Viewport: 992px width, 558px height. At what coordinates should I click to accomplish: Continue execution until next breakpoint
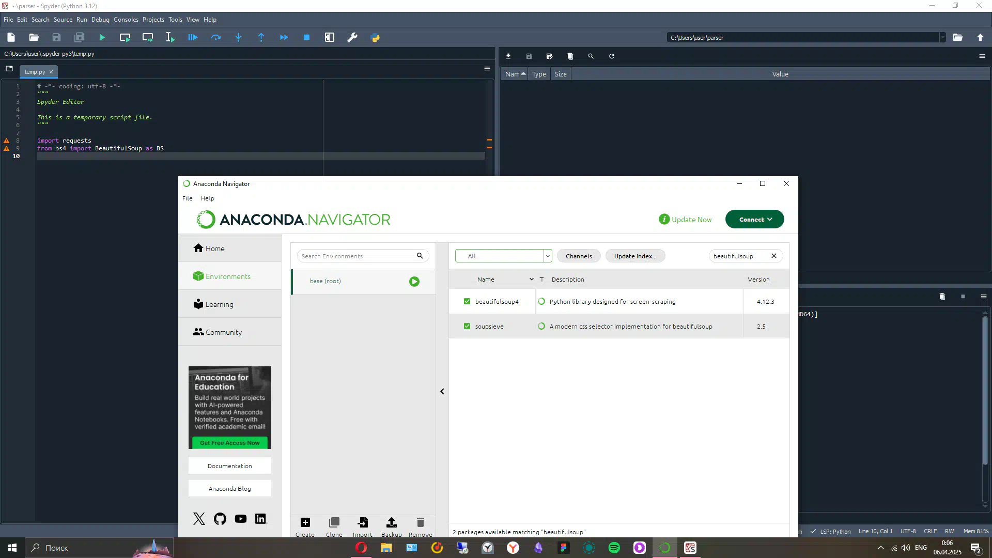click(x=284, y=37)
